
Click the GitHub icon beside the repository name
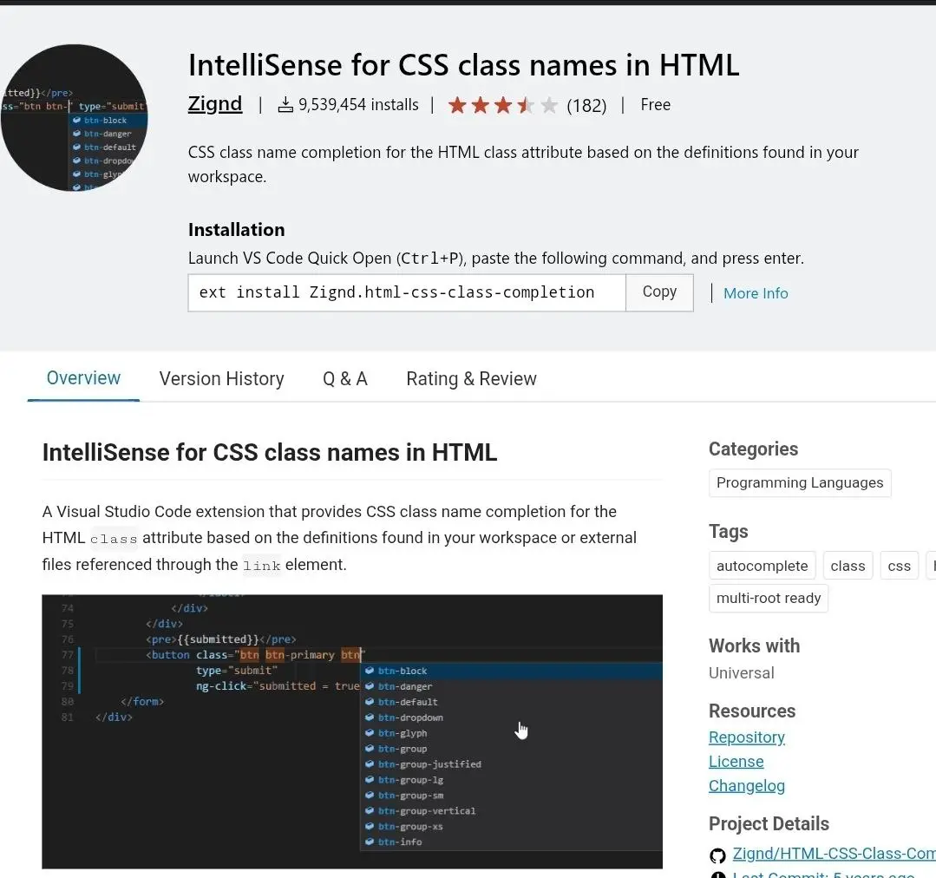point(717,855)
